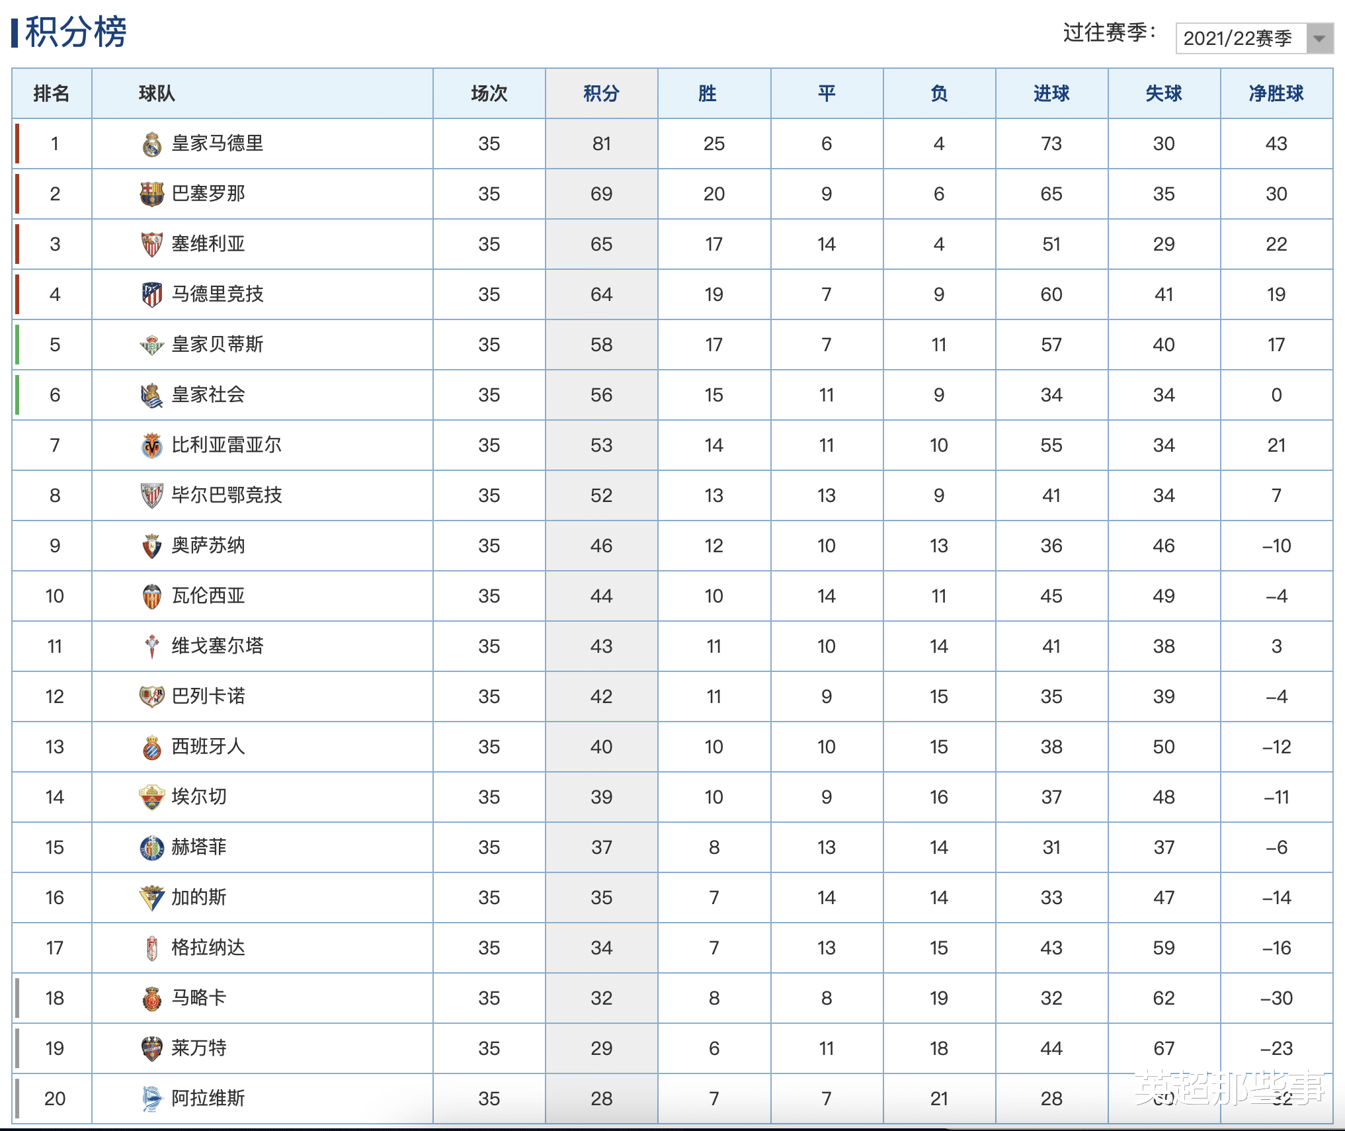Image resolution: width=1345 pixels, height=1131 pixels.
Task: Click the season dropdown arrow button
Action: [1319, 38]
